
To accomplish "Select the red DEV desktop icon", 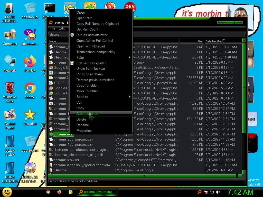I will tap(130, 7).
